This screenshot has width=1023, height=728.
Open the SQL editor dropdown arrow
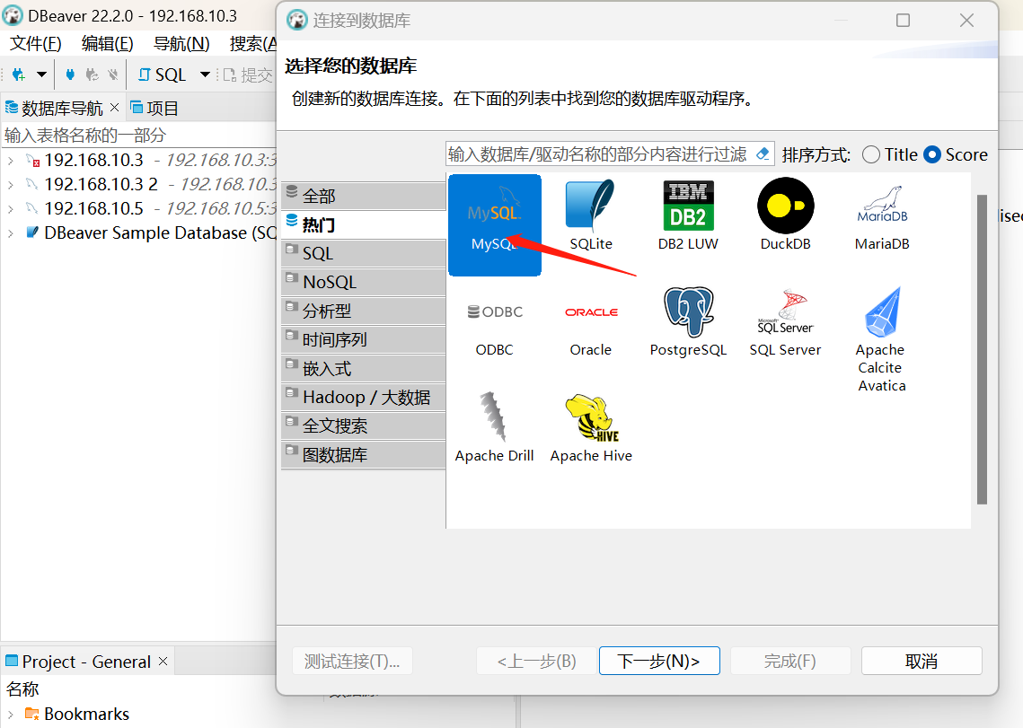click(x=205, y=75)
